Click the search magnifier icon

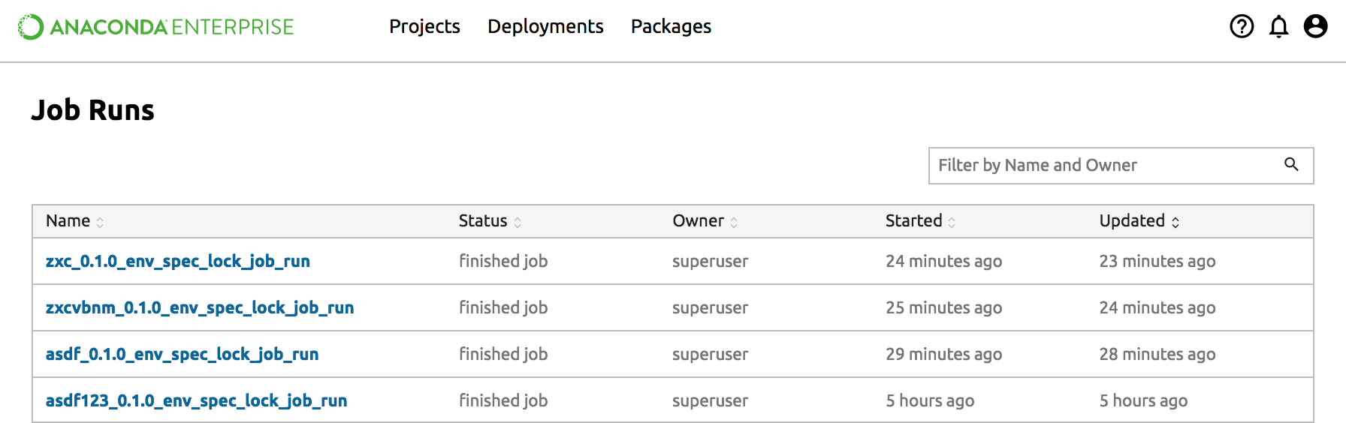[1291, 164]
